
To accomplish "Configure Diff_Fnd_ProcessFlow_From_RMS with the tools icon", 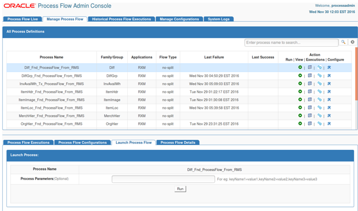I will pos(329,67).
